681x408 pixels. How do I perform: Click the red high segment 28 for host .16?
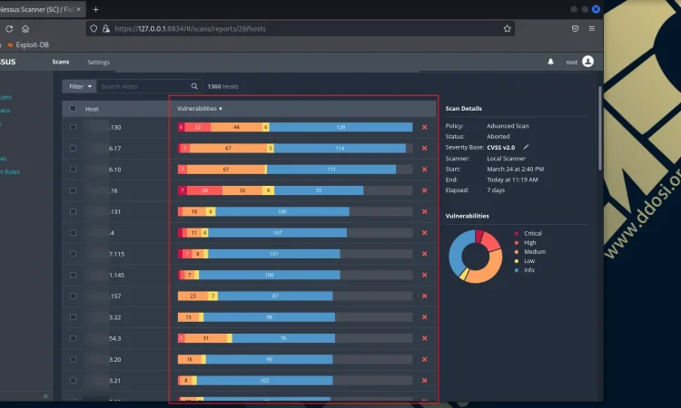click(x=204, y=190)
